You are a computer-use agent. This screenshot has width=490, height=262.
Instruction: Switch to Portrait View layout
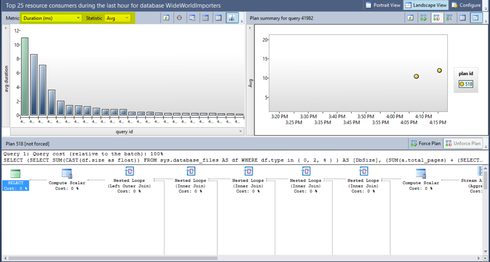tap(383, 5)
